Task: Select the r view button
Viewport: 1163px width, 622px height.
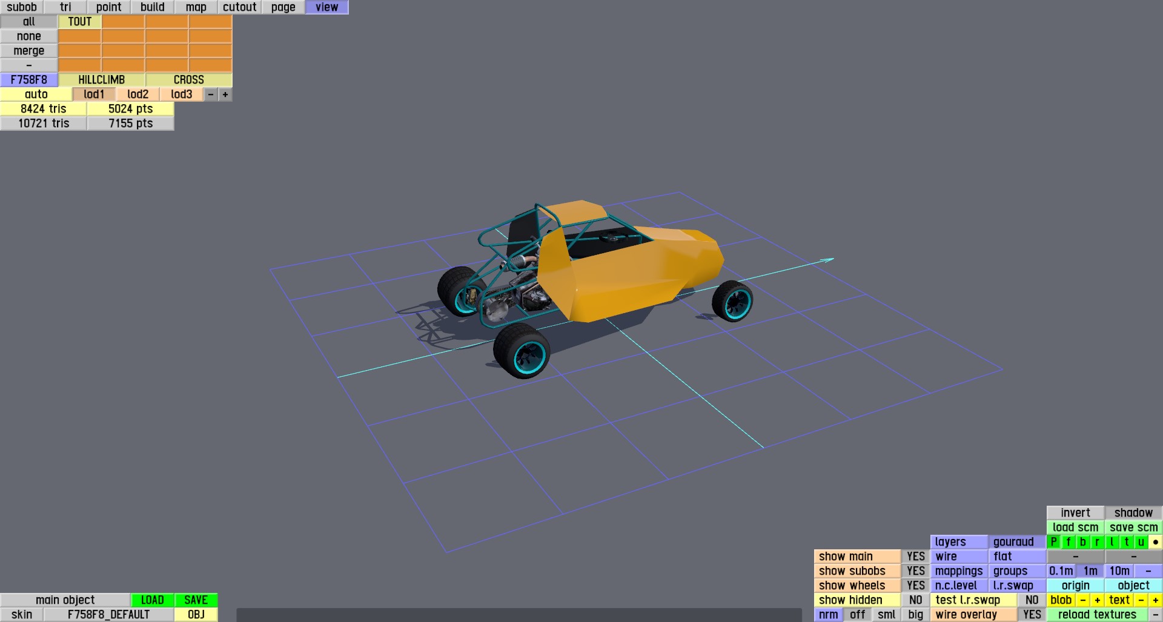Action: click(1098, 542)
